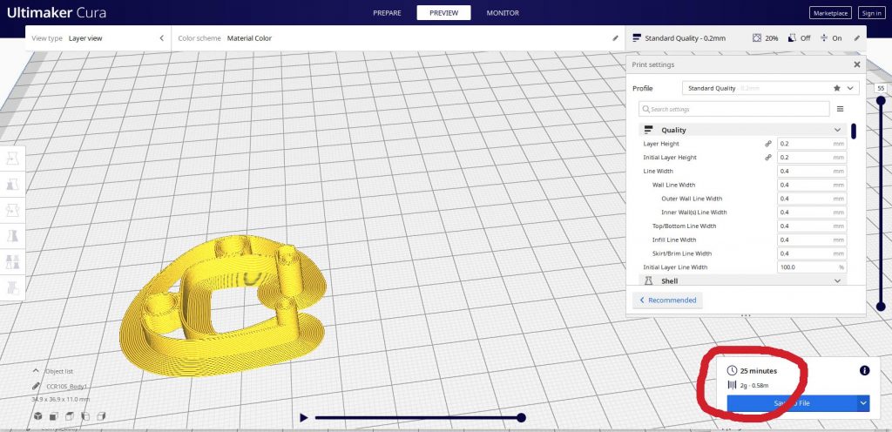Screen dimensions: 892x432
Task: Click the Search settings field
Action: (x=733, y=109)
